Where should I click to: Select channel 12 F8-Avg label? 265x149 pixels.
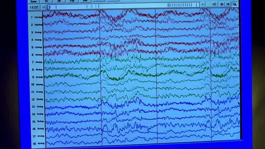(37, 99)
